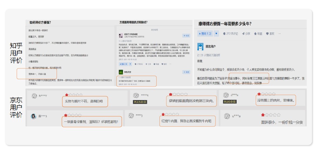Click the red star in 高***3's rating
Image resolution: width=317 pixels, height=154 pixels.
65,115
